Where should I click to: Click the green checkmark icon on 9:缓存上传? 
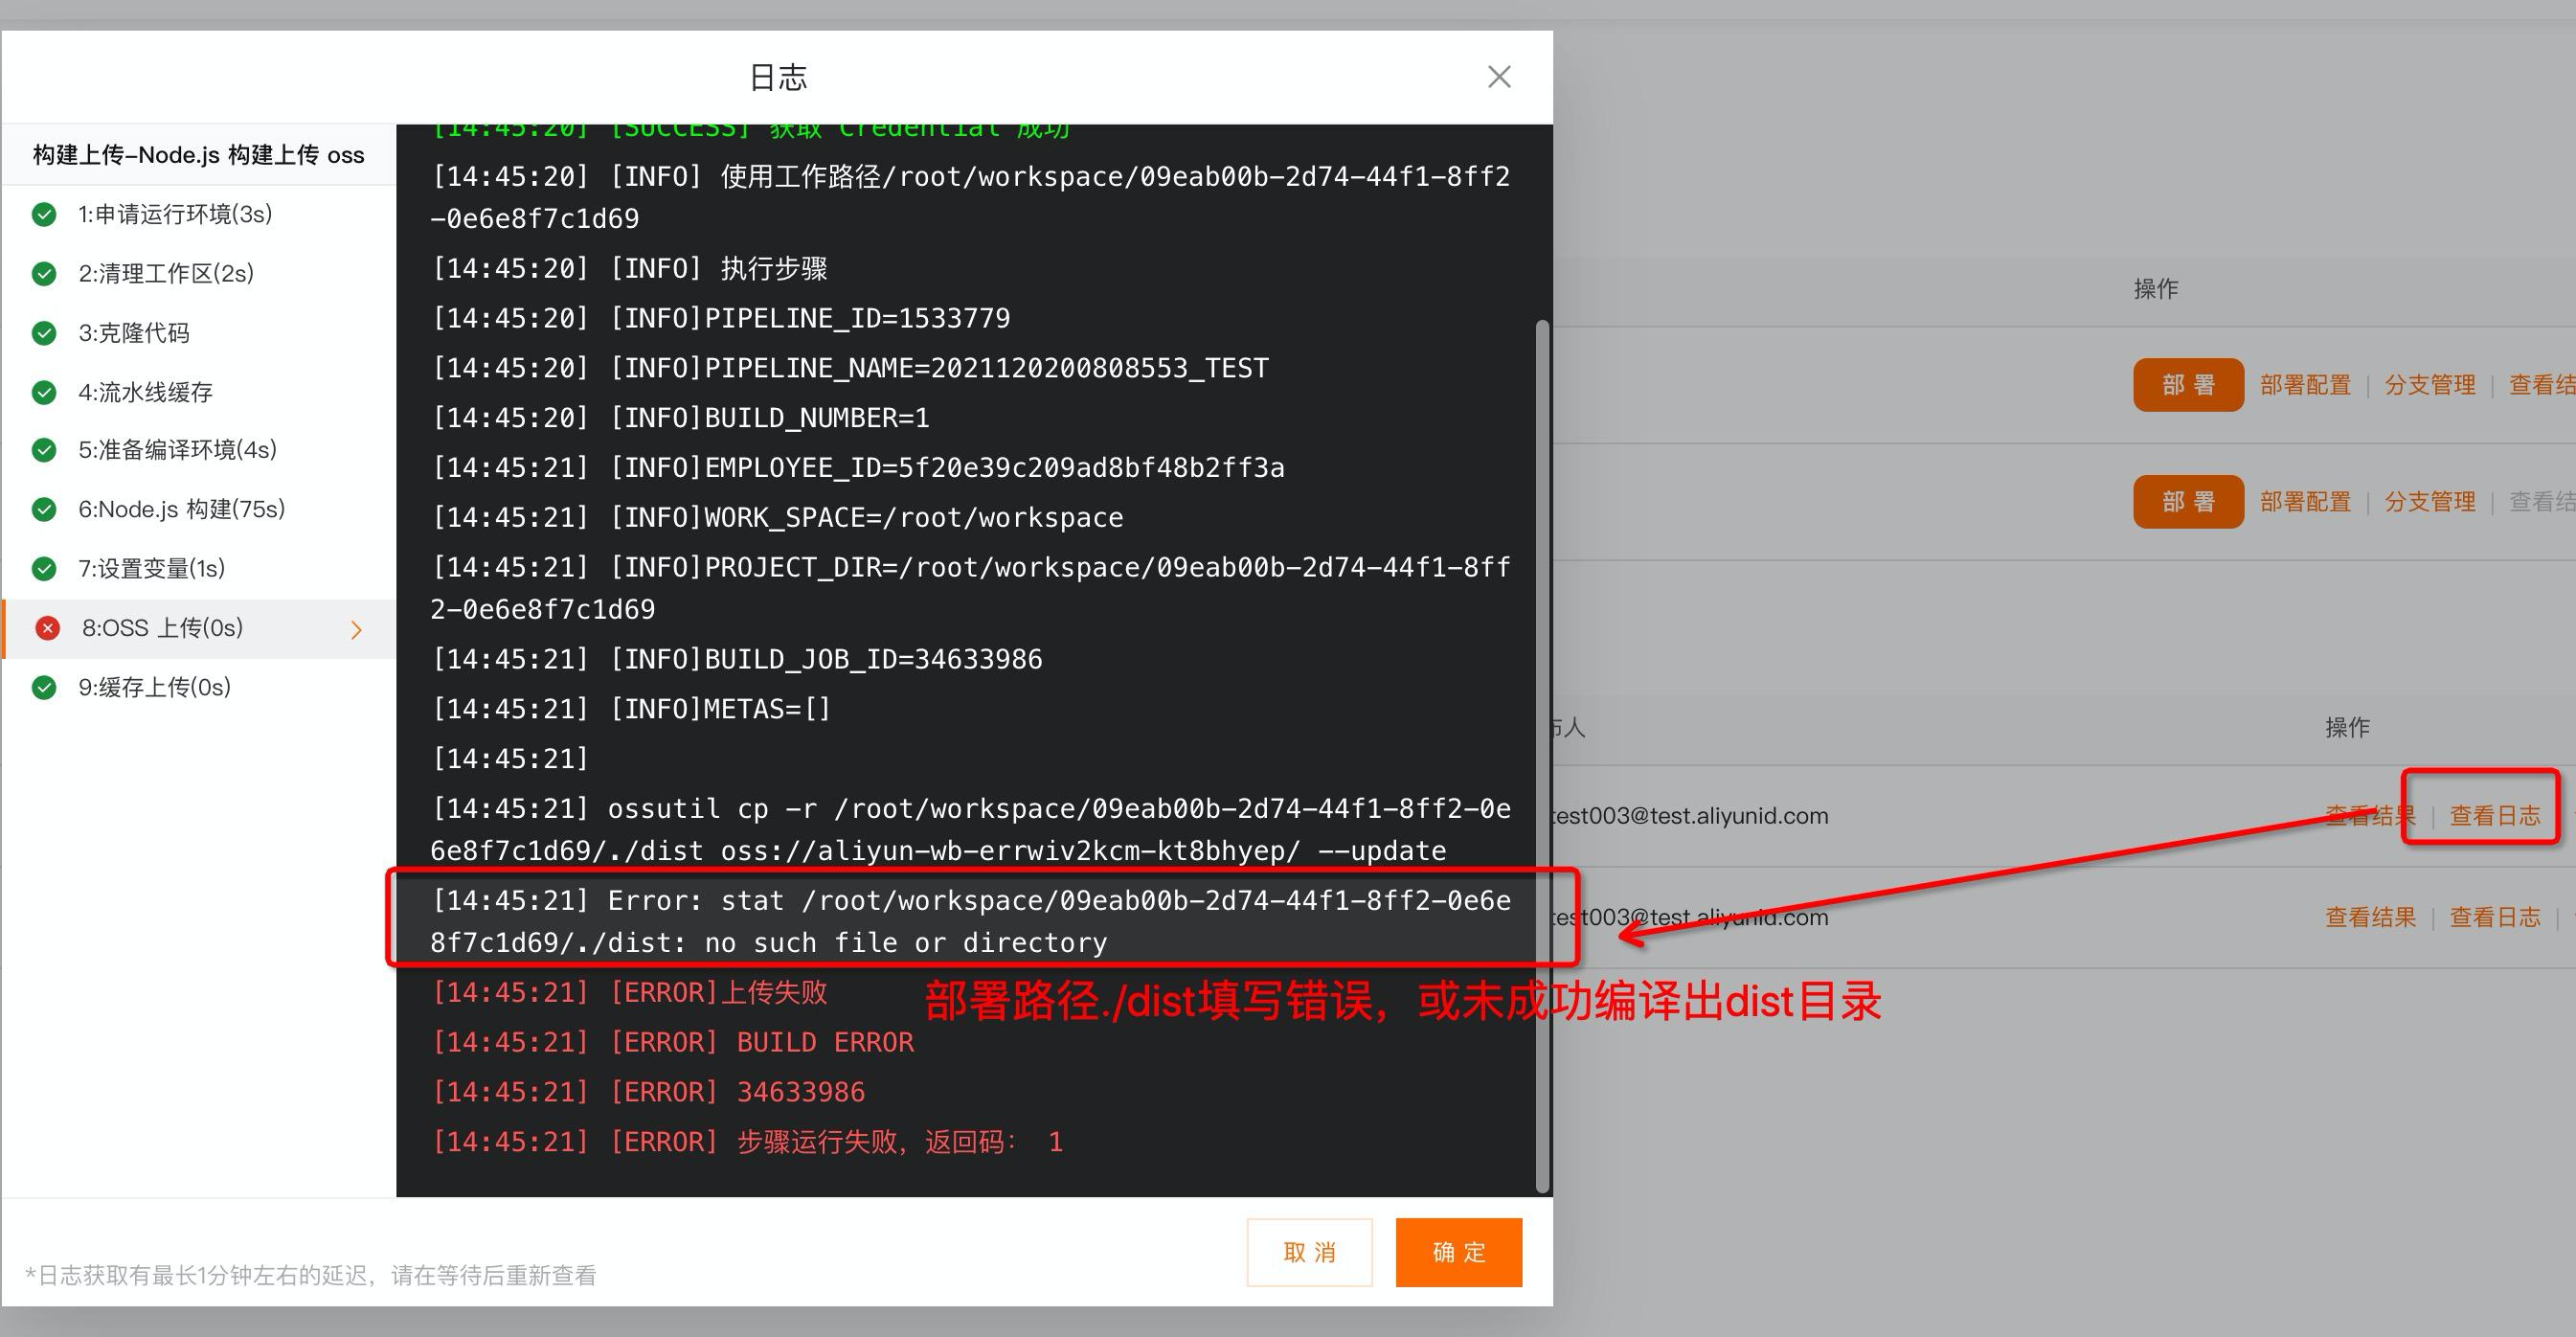[x=45, y=687]
